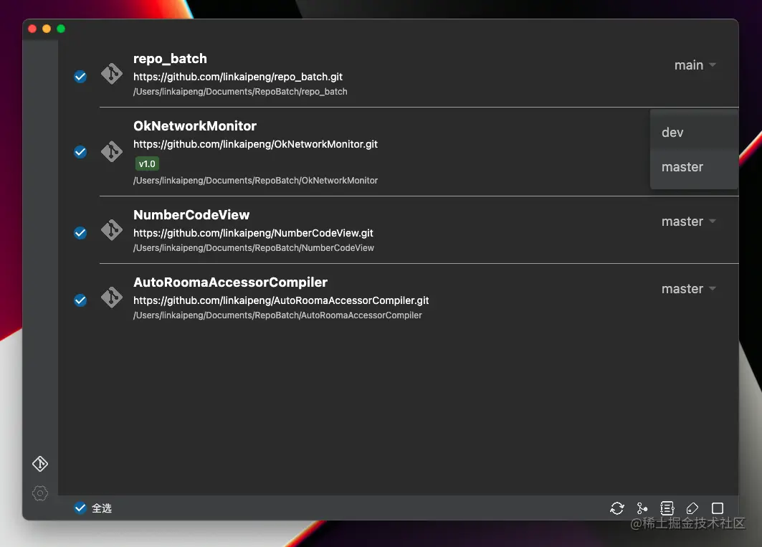The height and width of the screenshot is (547, 762).
Task: Click the NumberCodeView GitHub URL
Action: 253,234
